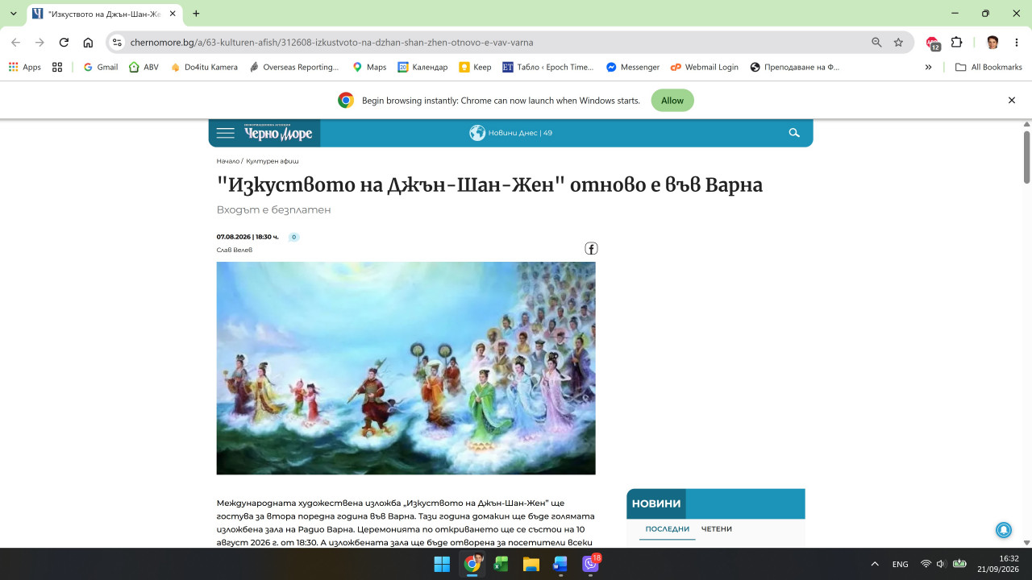This screenshot has width=1032, height=580.
Task: Show hidden system tray icons
Action: 875,564
